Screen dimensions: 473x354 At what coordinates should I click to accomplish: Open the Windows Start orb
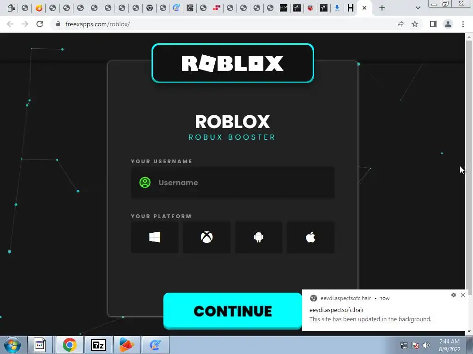12,345
